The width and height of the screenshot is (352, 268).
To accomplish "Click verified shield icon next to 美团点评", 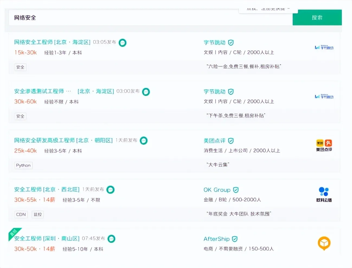I will pos(231,141).
